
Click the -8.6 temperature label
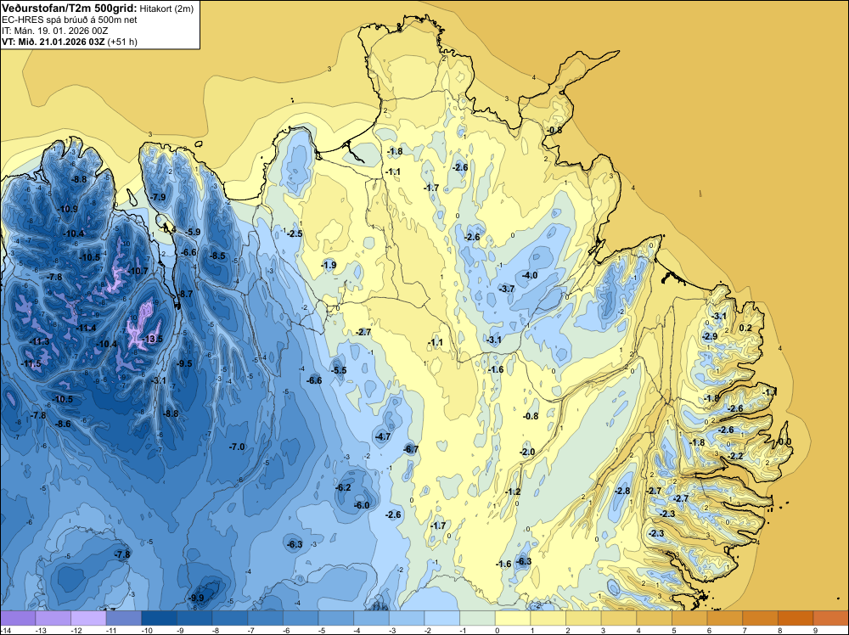pyautogui.click(x=64, y=424)
